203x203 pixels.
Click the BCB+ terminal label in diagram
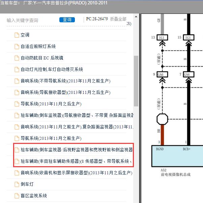point(186,149)
